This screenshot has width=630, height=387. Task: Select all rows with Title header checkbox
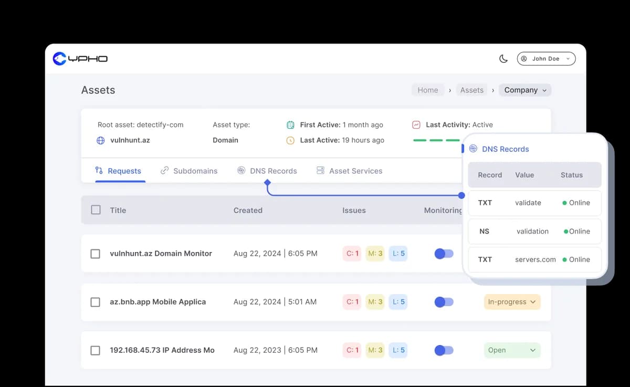click(x=96, y=210)
